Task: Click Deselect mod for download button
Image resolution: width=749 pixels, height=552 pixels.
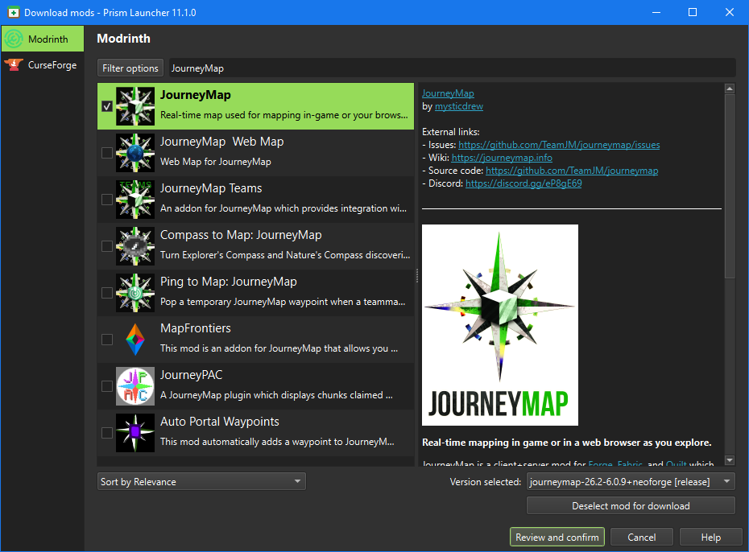Action: click(x=631, y=505)
